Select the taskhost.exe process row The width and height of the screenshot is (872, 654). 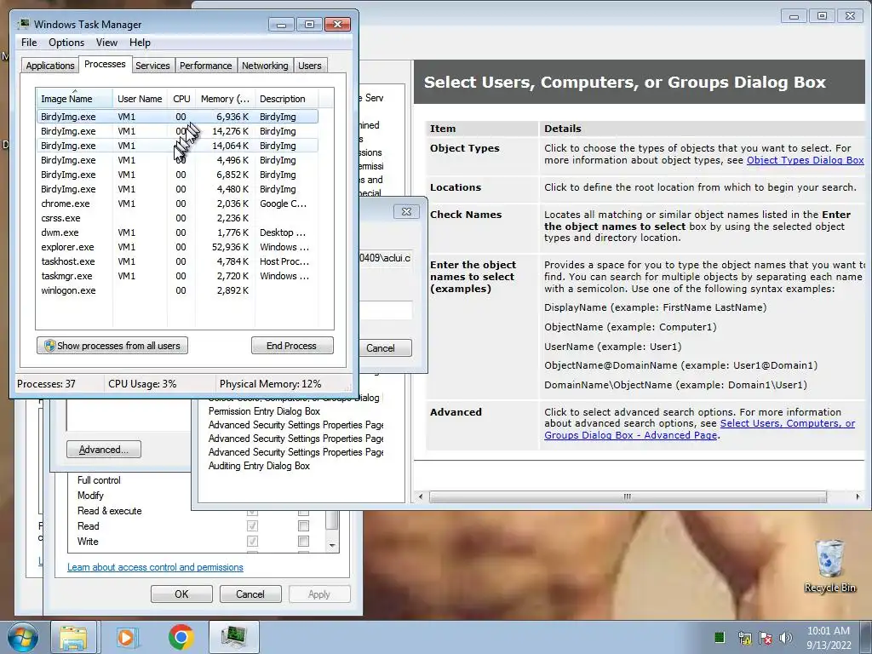point(177,261)
